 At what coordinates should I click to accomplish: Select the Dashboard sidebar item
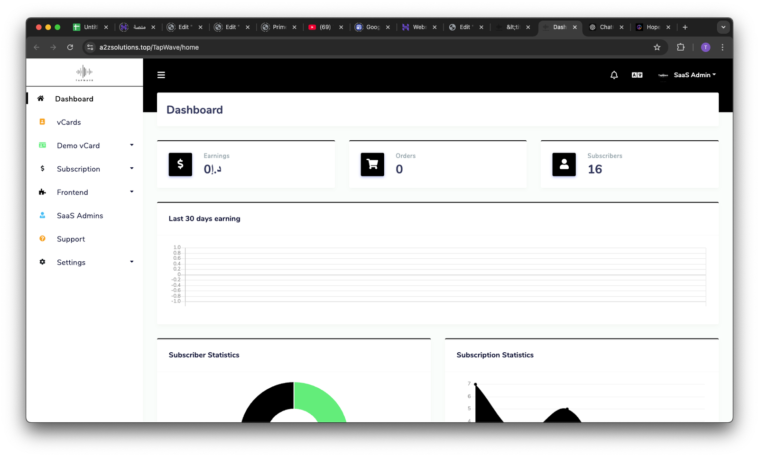pos(74,99)
